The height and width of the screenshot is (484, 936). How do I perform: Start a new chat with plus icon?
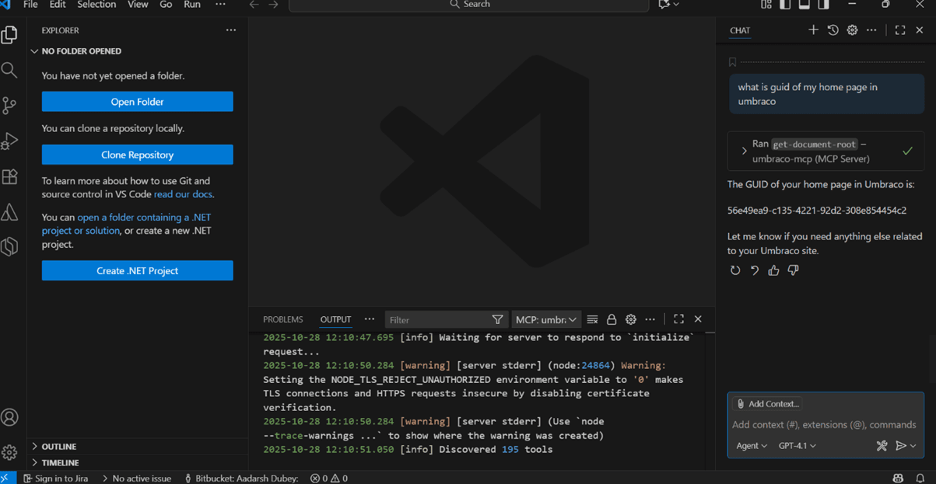pyautogui.click(x=813, y=30)
